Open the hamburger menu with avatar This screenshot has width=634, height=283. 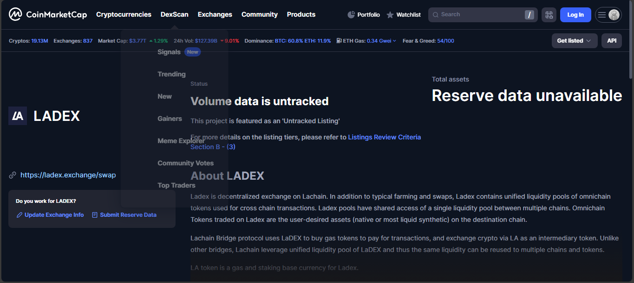point(608,15)
